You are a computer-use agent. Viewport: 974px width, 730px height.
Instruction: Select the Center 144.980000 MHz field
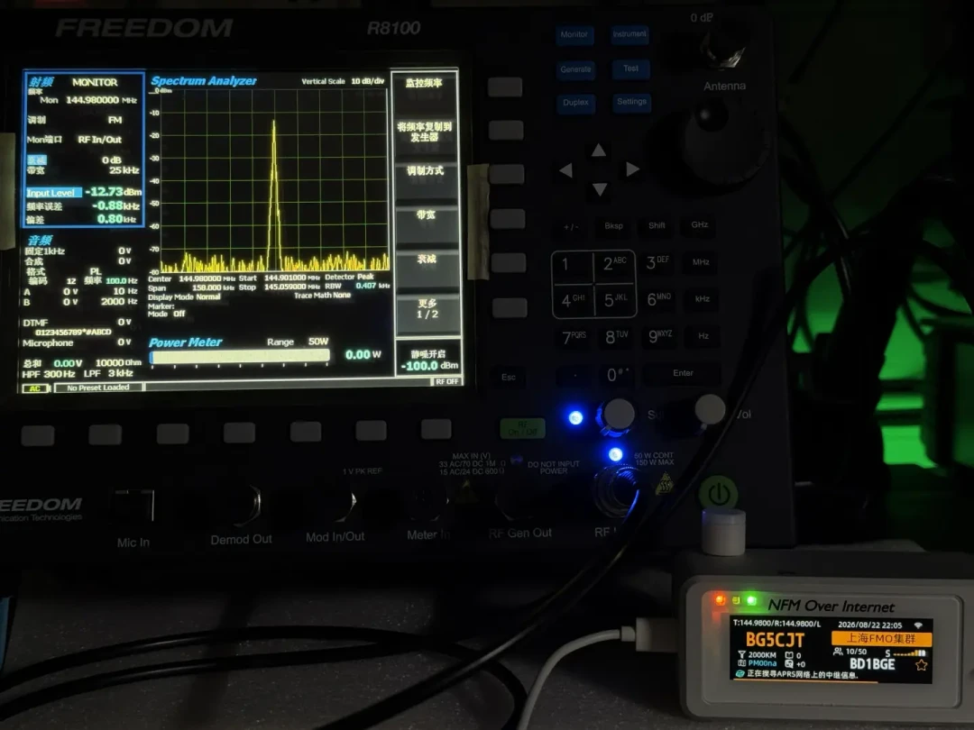[191, 278]
